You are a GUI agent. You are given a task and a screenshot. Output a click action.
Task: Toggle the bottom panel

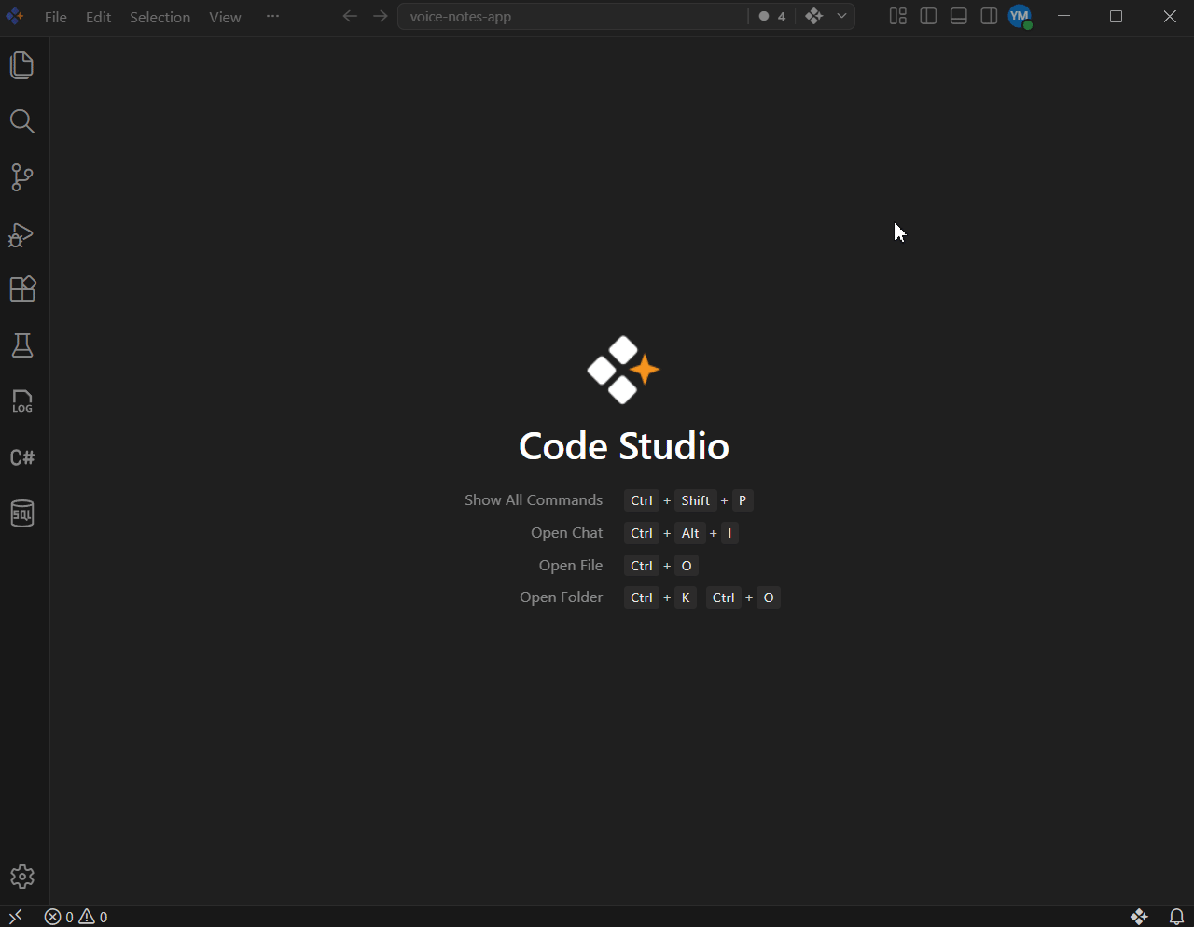point(959,16)
